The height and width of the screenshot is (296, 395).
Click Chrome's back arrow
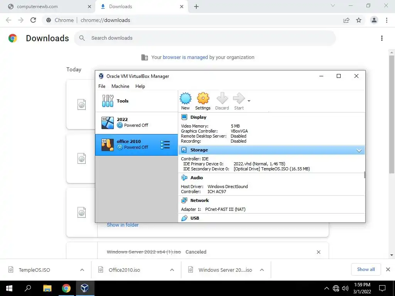tap(8, 20)
